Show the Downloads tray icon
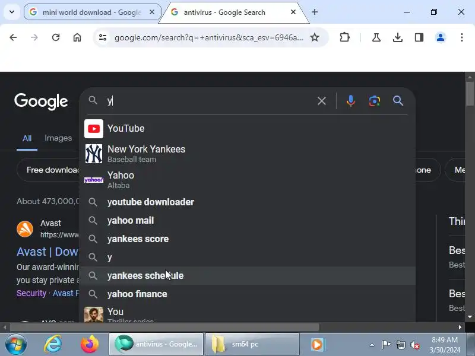This screenshot has width=475, height=356. (x=397, y=37)
